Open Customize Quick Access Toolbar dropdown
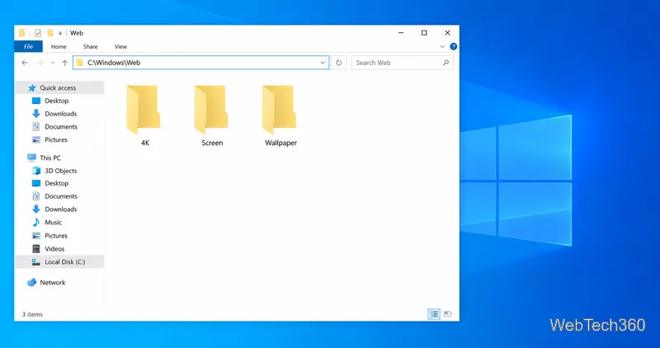This screenshot has width=660, height=348. tap(60, 33)
